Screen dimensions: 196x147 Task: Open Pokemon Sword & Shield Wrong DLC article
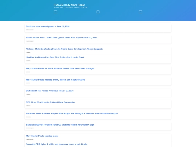(72, 113)
